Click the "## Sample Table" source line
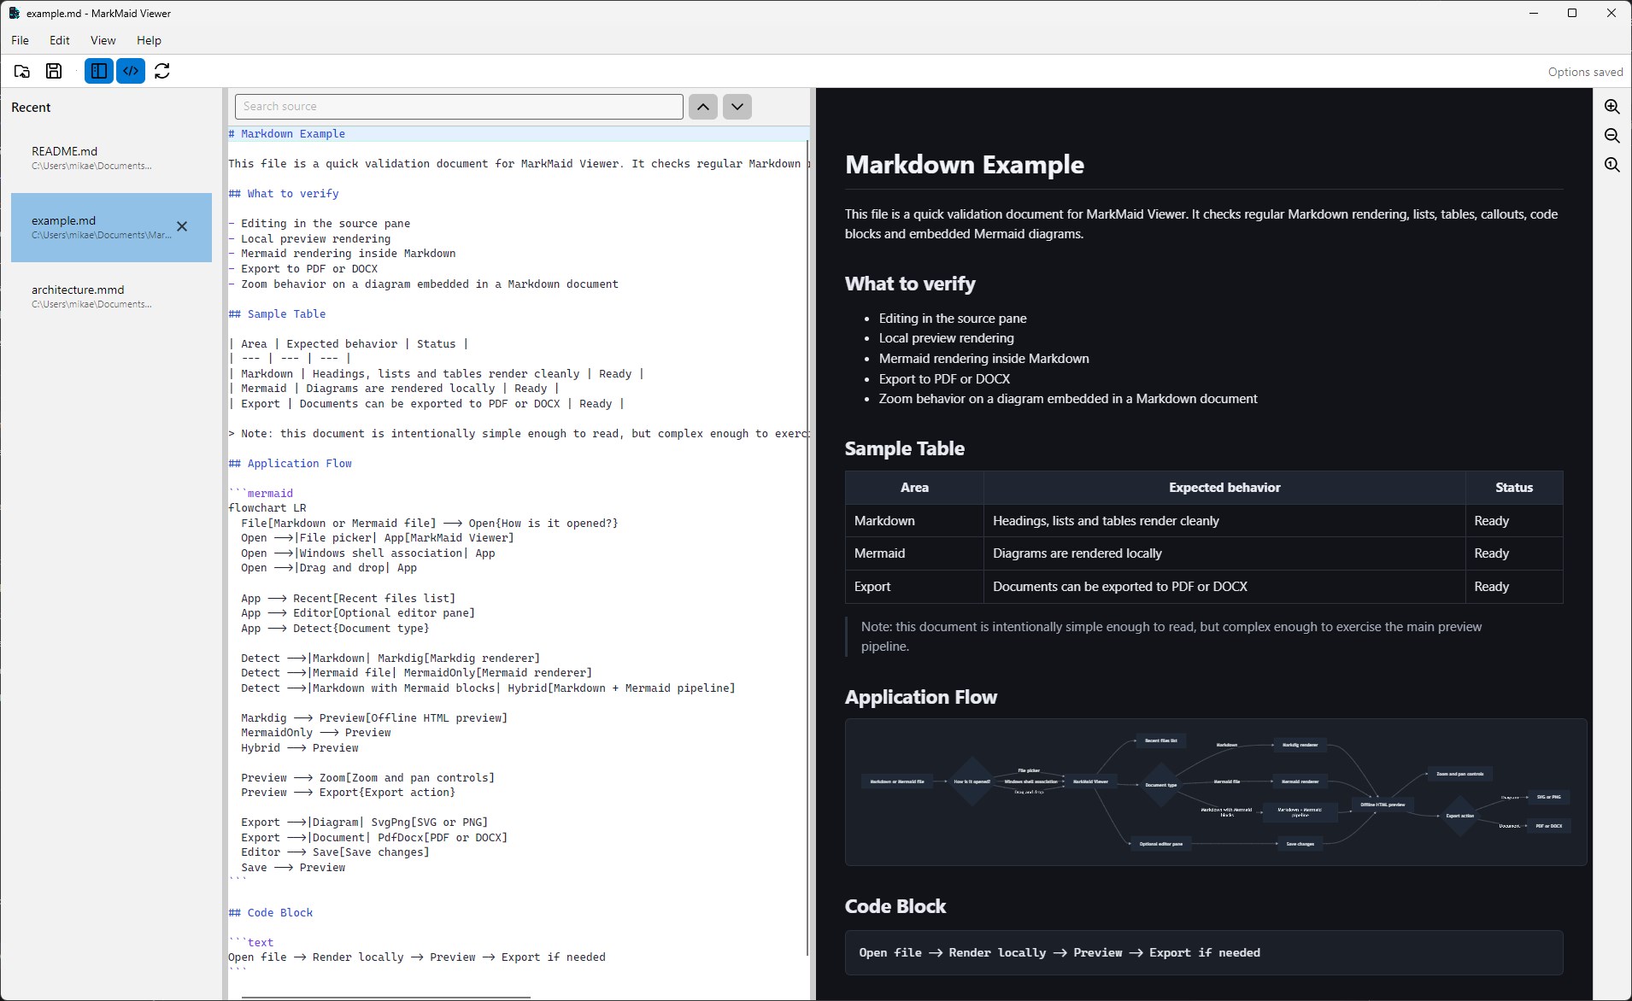Image resolution: width=1632 pixels, height=1001 pixels. pyautogui.click(x=277, y=314)
